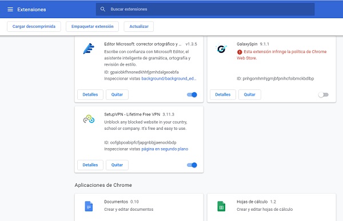The height and width of the screenshot is (221, 343).
Task: Click the Hojas de cálculo app title
Action: [252, 202]
